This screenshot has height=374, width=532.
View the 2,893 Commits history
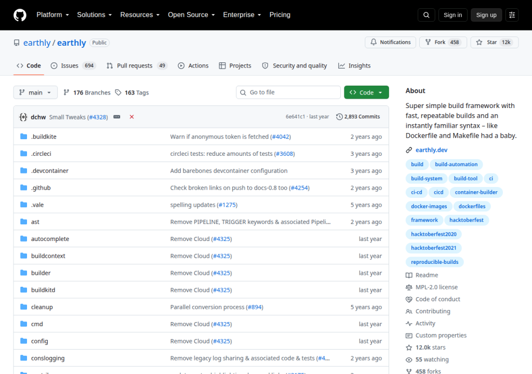click(x=358, y=116)
